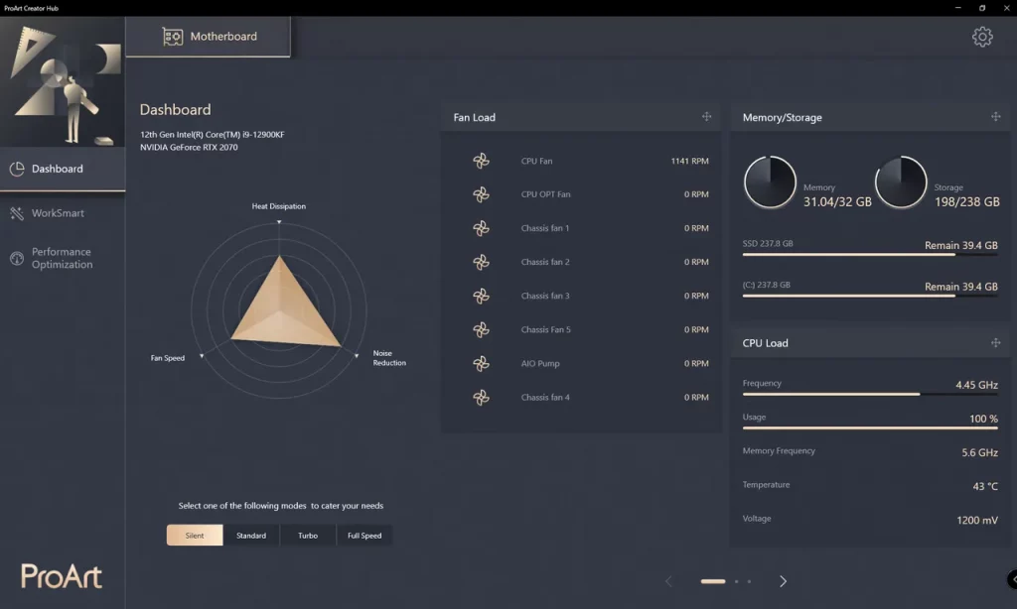This screenshot has width=1017, height=609.
Task: Click the Performance Optimization sidebar icon
Action: click(x=17, y=258)
